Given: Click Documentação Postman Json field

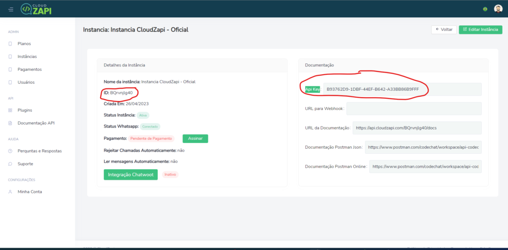Looking at the screenshot, I should pos(424,147).
